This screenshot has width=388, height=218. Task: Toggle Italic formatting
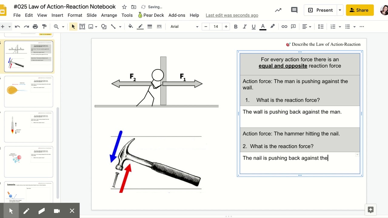pos(245,27)
